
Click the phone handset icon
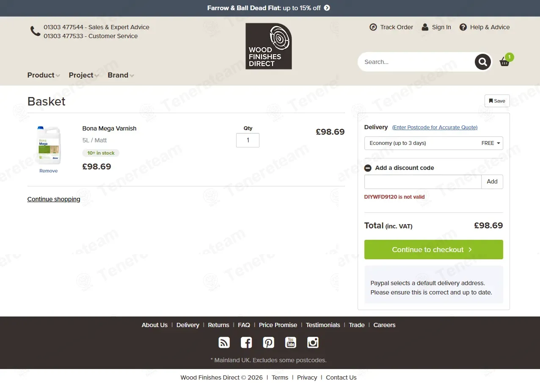35,31
